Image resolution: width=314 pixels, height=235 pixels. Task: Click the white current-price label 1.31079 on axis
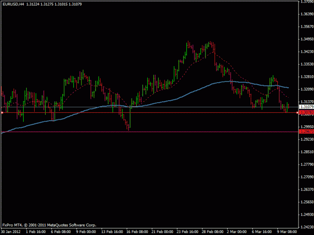(306, 107)
